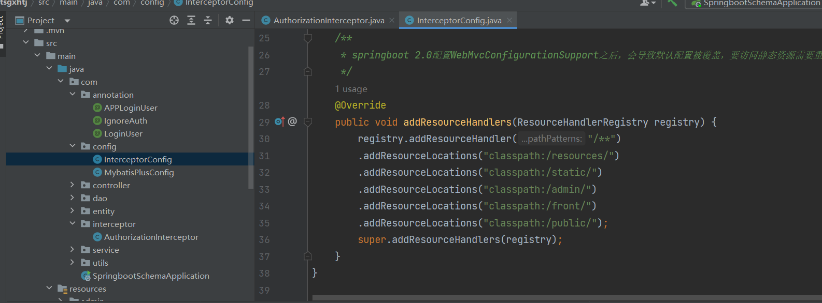Open SpringbootSchemaApplication run configuration selector

pyautogui.click(x=756, y=3)
